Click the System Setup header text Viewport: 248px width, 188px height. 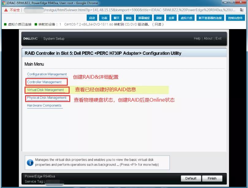[54, 39]
